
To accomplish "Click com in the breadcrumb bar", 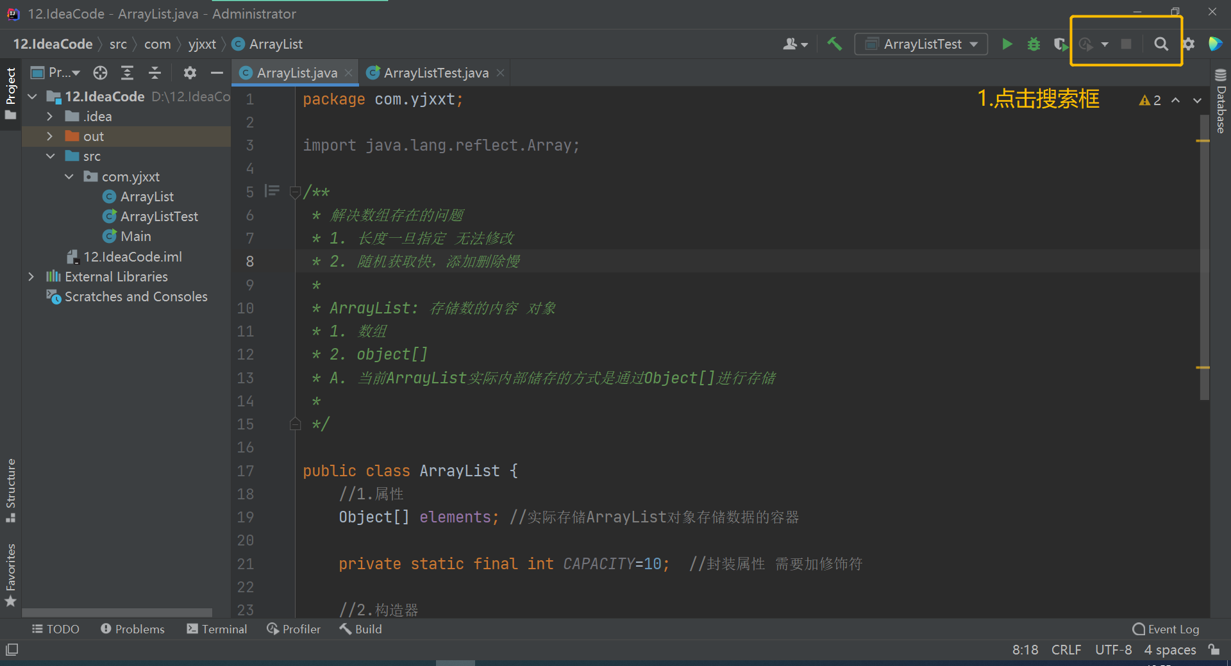I will [158, 44].
